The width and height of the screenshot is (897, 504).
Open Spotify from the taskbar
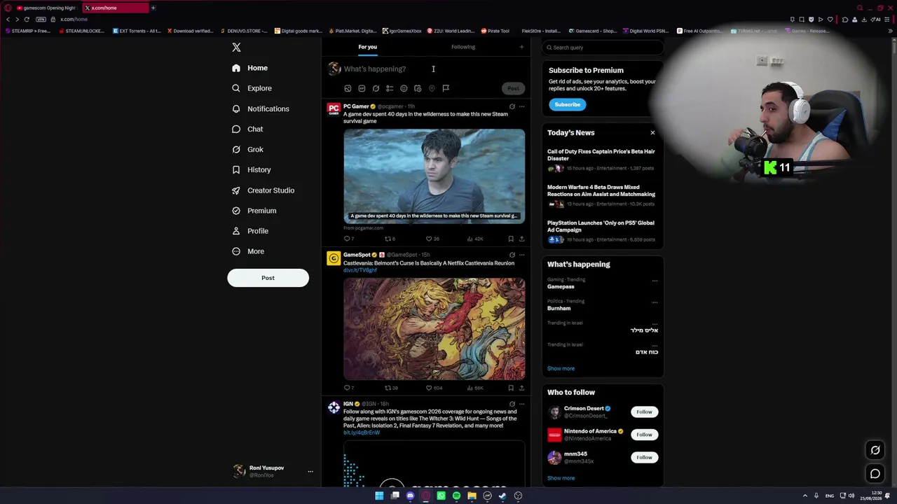pos(456,496)
